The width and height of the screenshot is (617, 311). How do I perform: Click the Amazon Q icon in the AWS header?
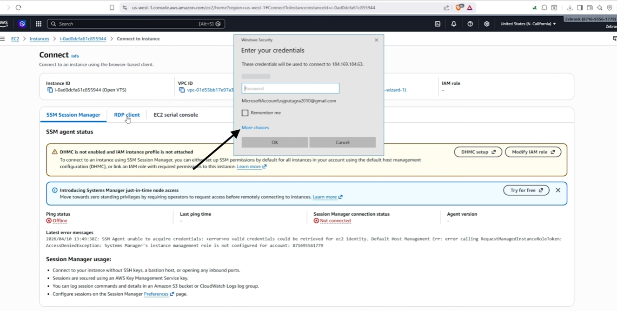(x=22, y=24)
